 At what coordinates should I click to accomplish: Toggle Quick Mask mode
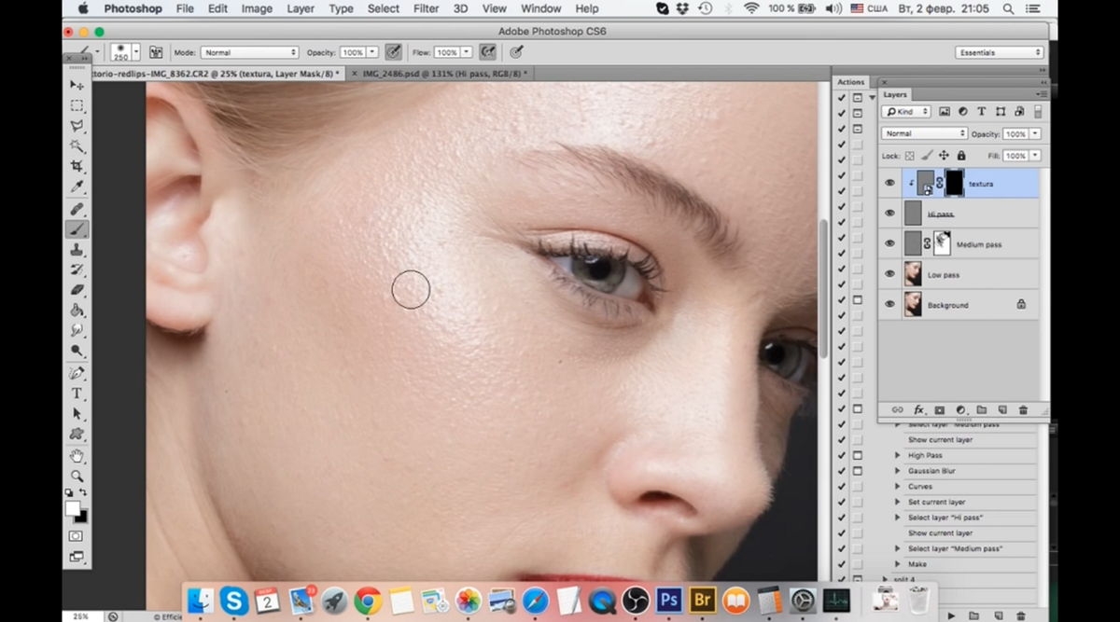pos(76,536)
